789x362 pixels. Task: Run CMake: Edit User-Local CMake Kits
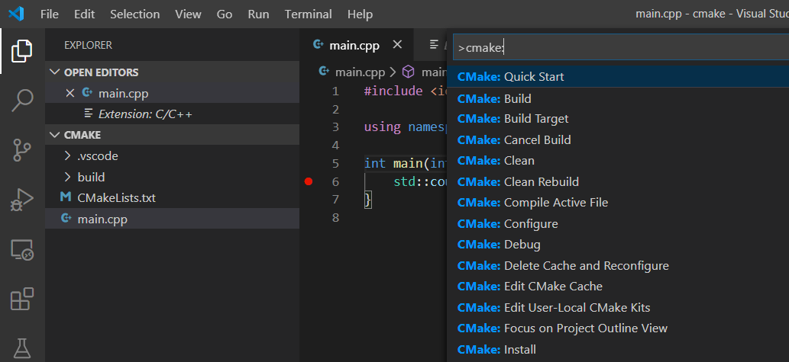[618, 307]
